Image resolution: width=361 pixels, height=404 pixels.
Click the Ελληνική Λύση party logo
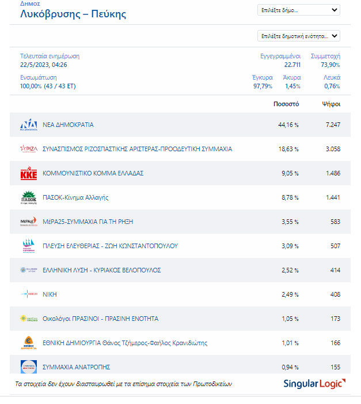(x=29, y=270)
